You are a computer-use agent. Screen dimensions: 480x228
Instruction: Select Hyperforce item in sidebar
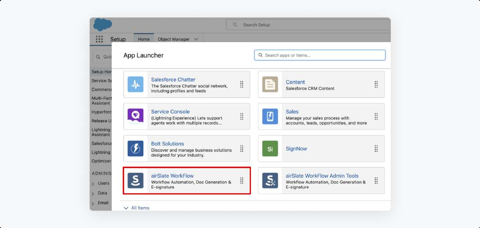pos(102,112)
